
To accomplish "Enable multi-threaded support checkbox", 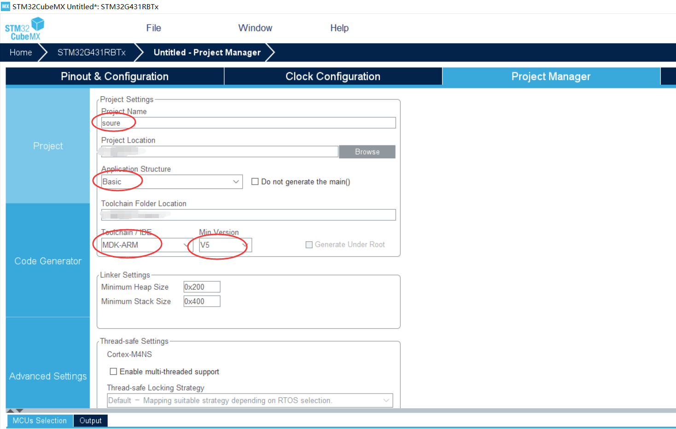I will coord(113,371).
